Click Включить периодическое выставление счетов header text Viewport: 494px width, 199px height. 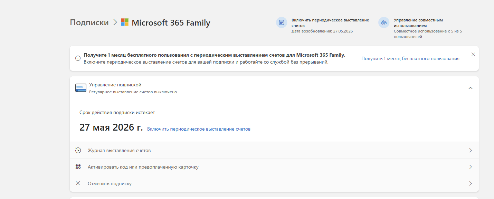click(x=330, y=23)
